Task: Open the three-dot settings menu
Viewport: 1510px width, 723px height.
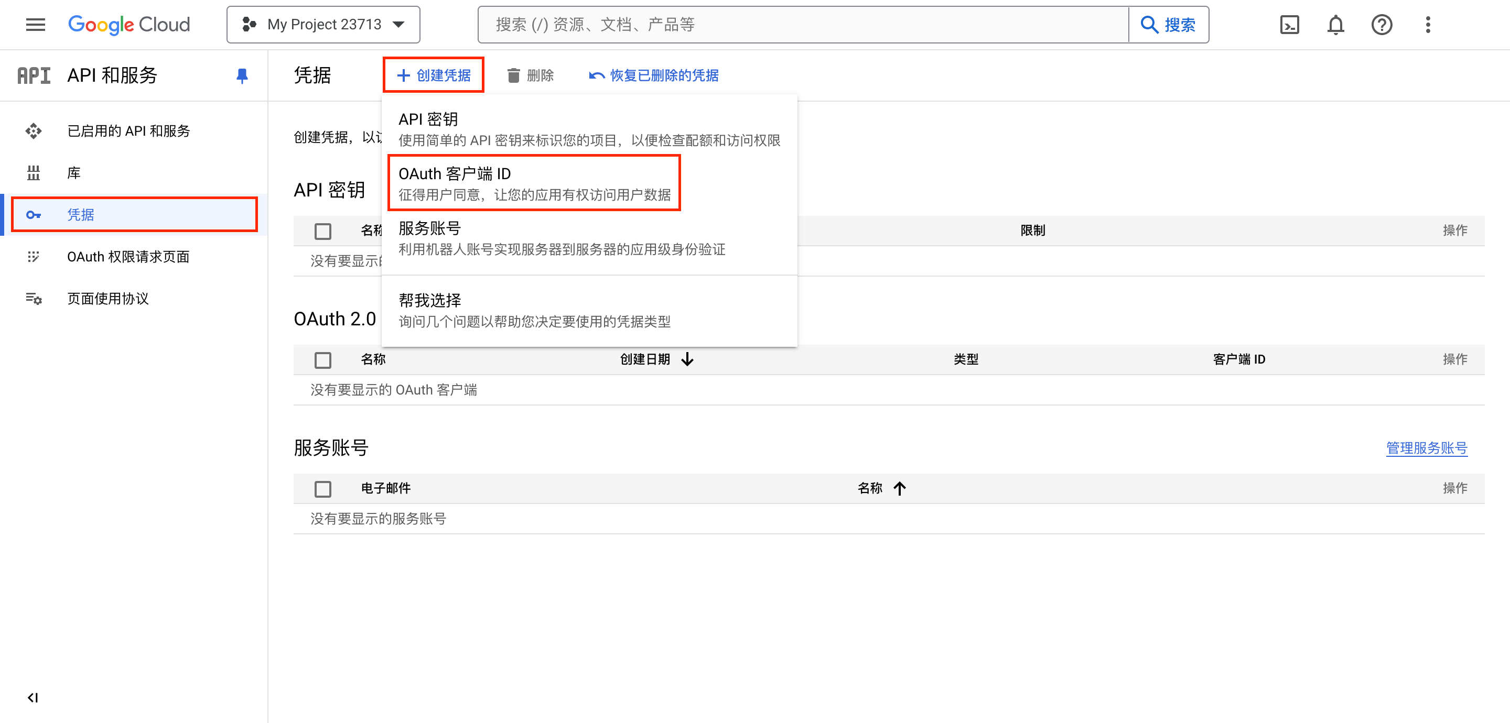Action: (1428, 25)
